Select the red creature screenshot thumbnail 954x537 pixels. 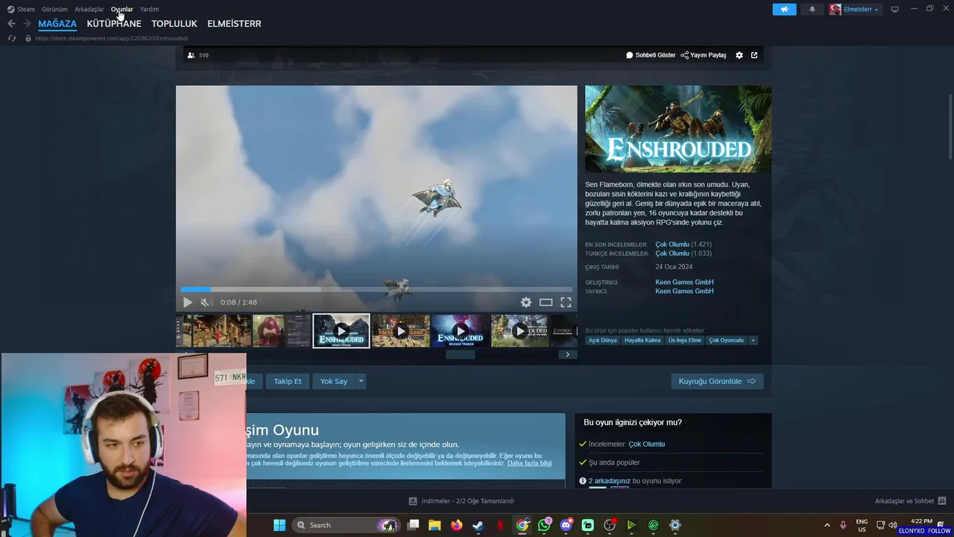pyautogui.click(x=282, y=330)
